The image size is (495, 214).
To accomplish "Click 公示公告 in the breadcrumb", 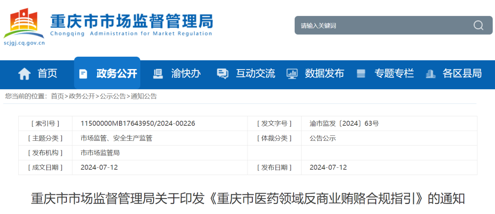I will coord(113,96).
